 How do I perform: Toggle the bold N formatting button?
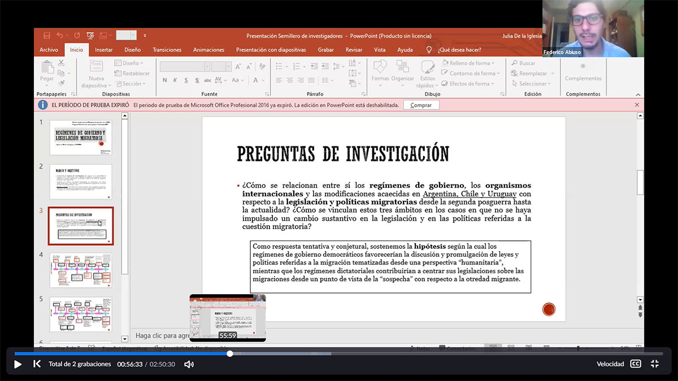165,80
